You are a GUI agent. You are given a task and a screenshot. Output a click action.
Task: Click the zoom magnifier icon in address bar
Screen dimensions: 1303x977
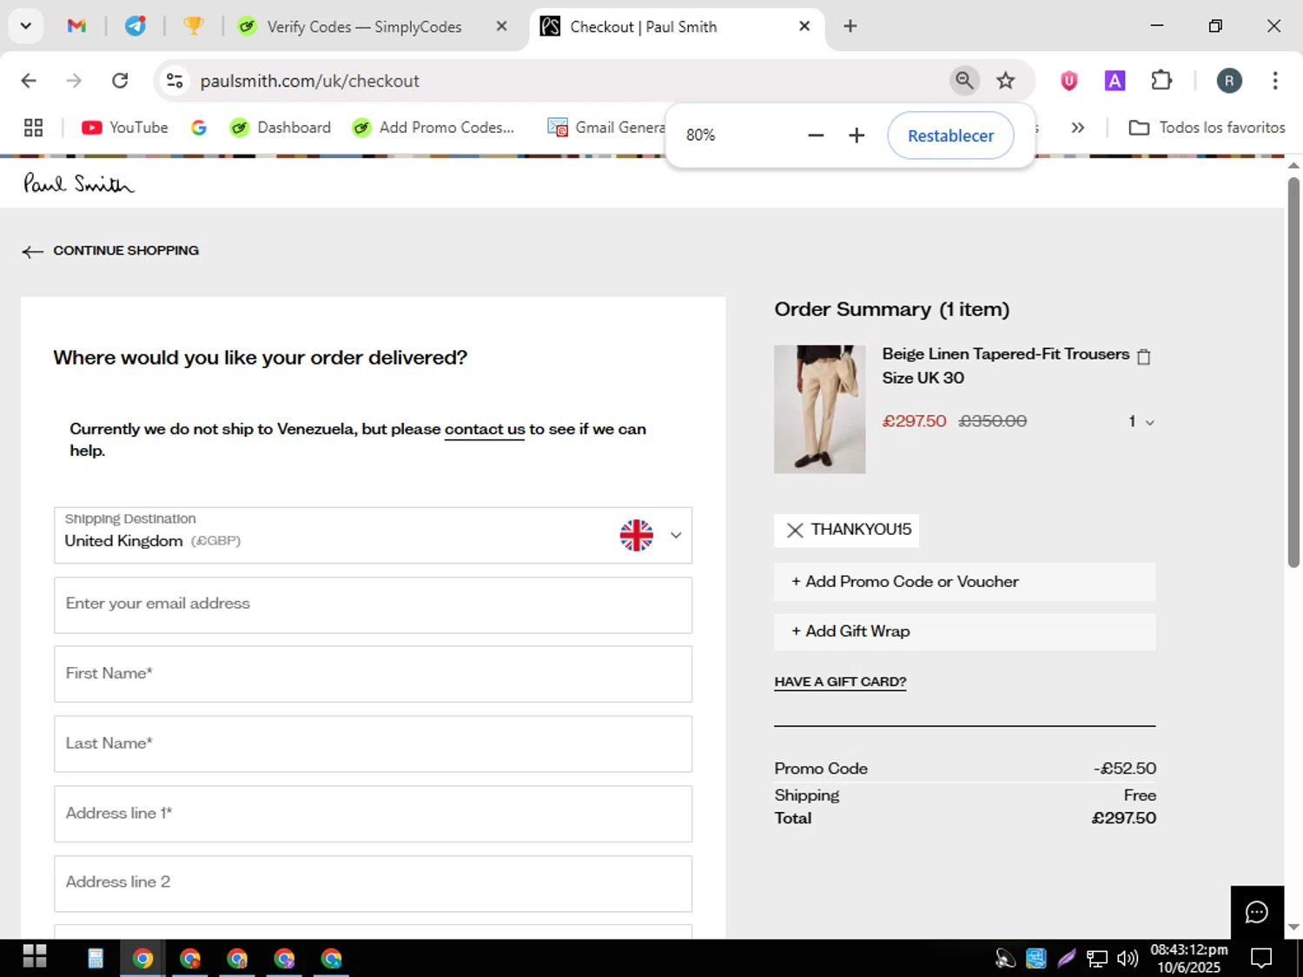(x=964, y=81)
